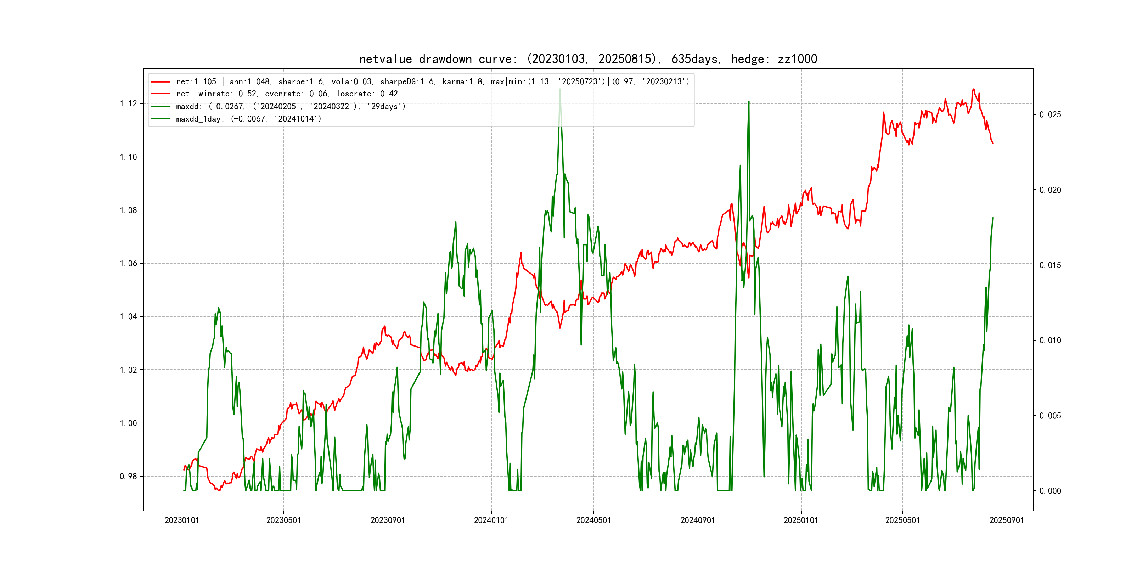Click the 20230901 x-axis date label
This screenshot has height=574, width=1148.
coord(388,520)
